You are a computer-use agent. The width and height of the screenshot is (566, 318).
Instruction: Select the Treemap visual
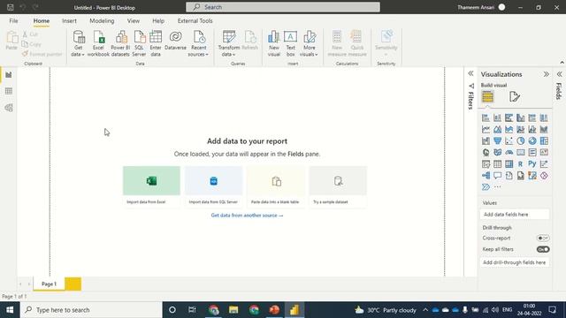tap(544, 141)
